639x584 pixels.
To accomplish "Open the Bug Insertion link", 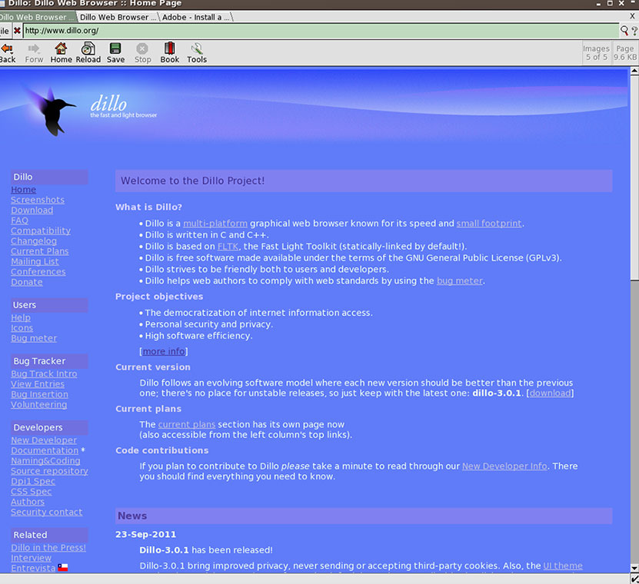I will (x=39, y=394).
